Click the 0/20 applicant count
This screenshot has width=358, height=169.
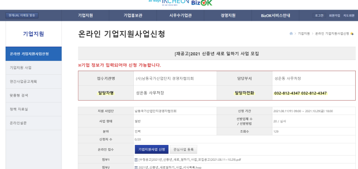pos(138,139)
